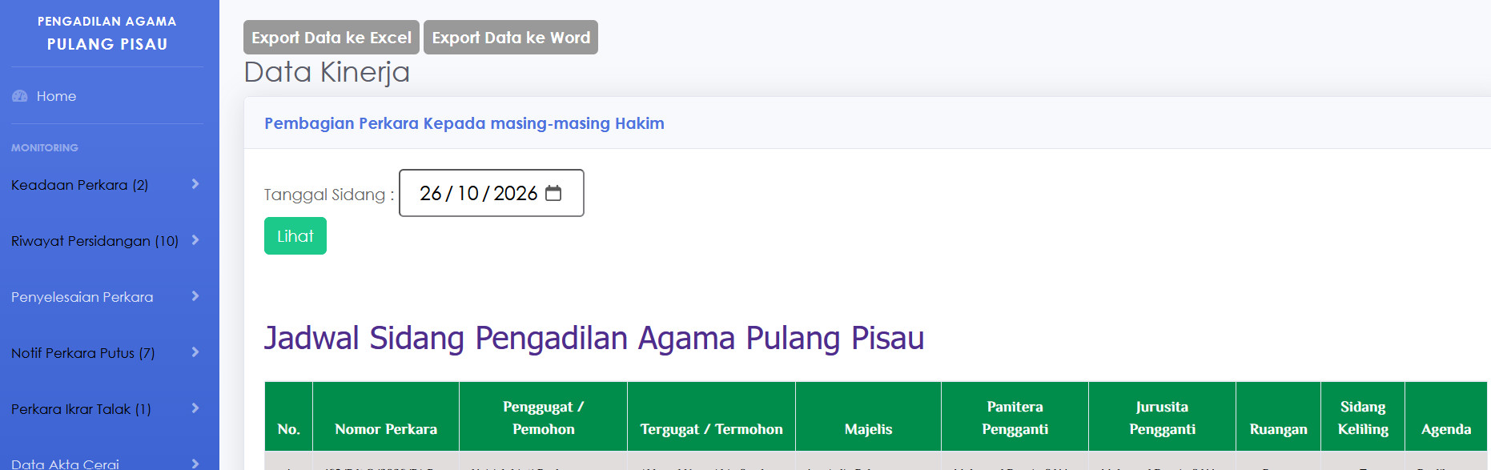Click the No. column header

[x=289, y=417]
